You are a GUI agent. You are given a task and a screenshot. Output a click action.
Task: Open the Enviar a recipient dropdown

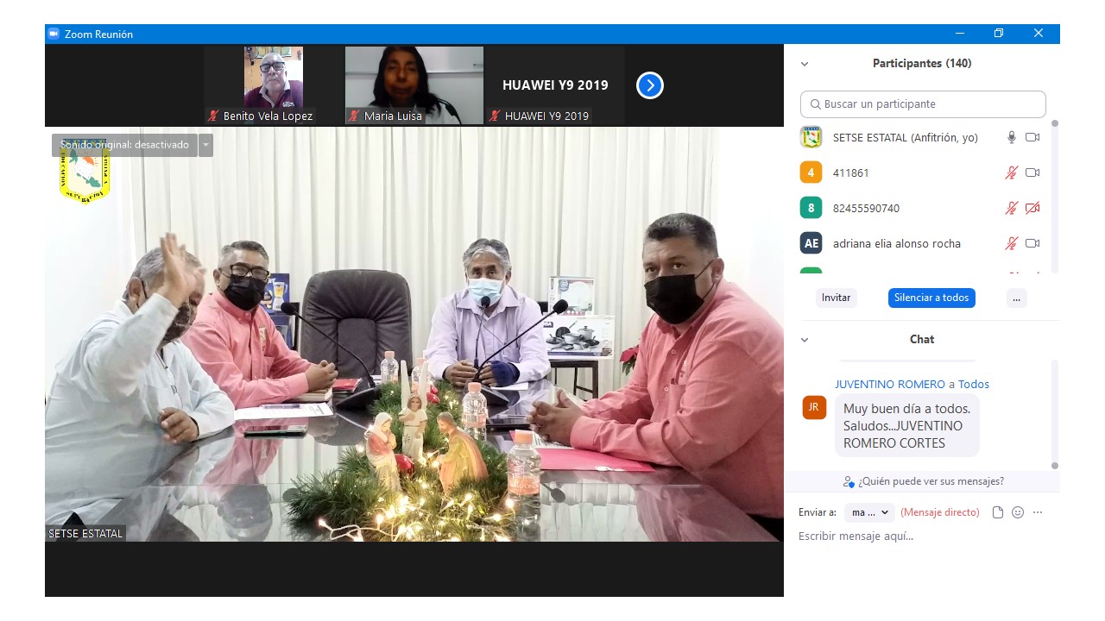click(868, 512)
